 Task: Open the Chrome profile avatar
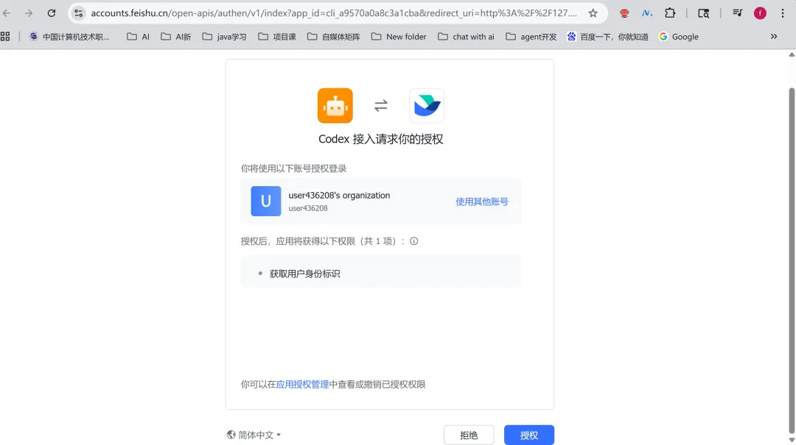(x=760, y=13)
